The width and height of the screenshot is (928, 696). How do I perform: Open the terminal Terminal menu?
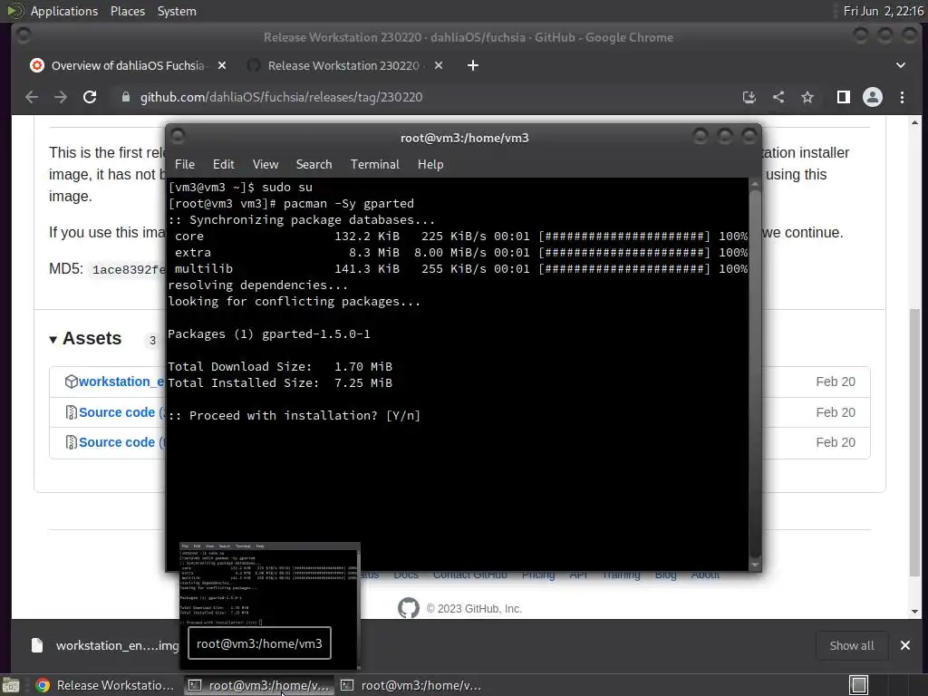[374, 165]
